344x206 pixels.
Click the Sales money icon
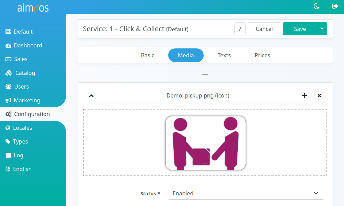pos(8,59)
